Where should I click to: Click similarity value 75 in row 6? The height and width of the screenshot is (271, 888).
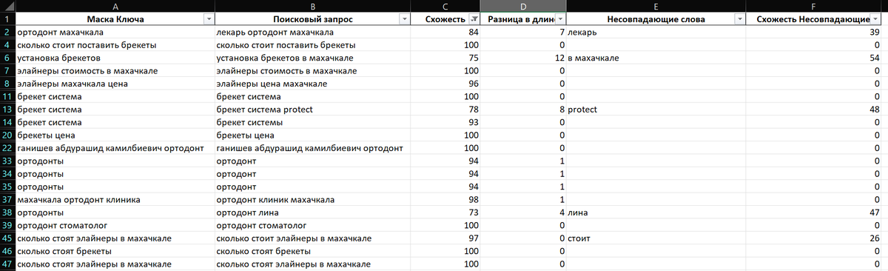coord(445,58)
